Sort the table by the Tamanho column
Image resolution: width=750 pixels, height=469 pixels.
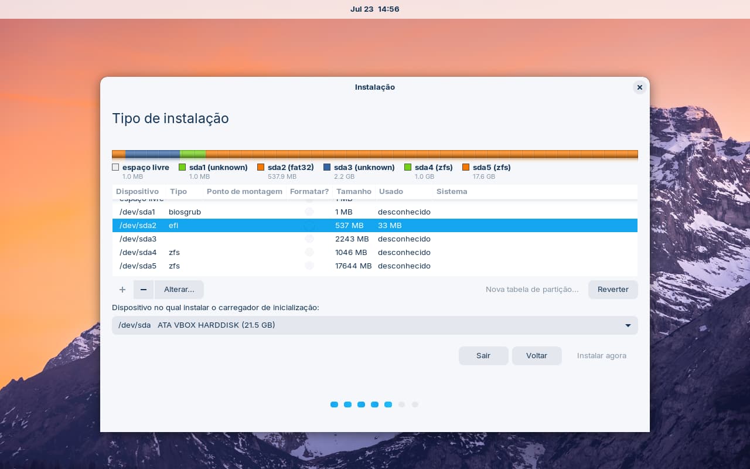pyautogui.click(x=353, y=192)
